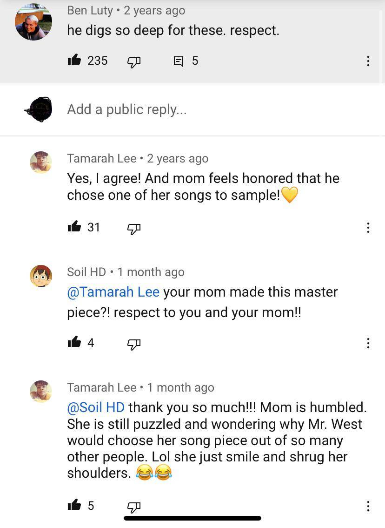
Task: Tap the black navigation bar at the bottom
Action: coord(192,517)
